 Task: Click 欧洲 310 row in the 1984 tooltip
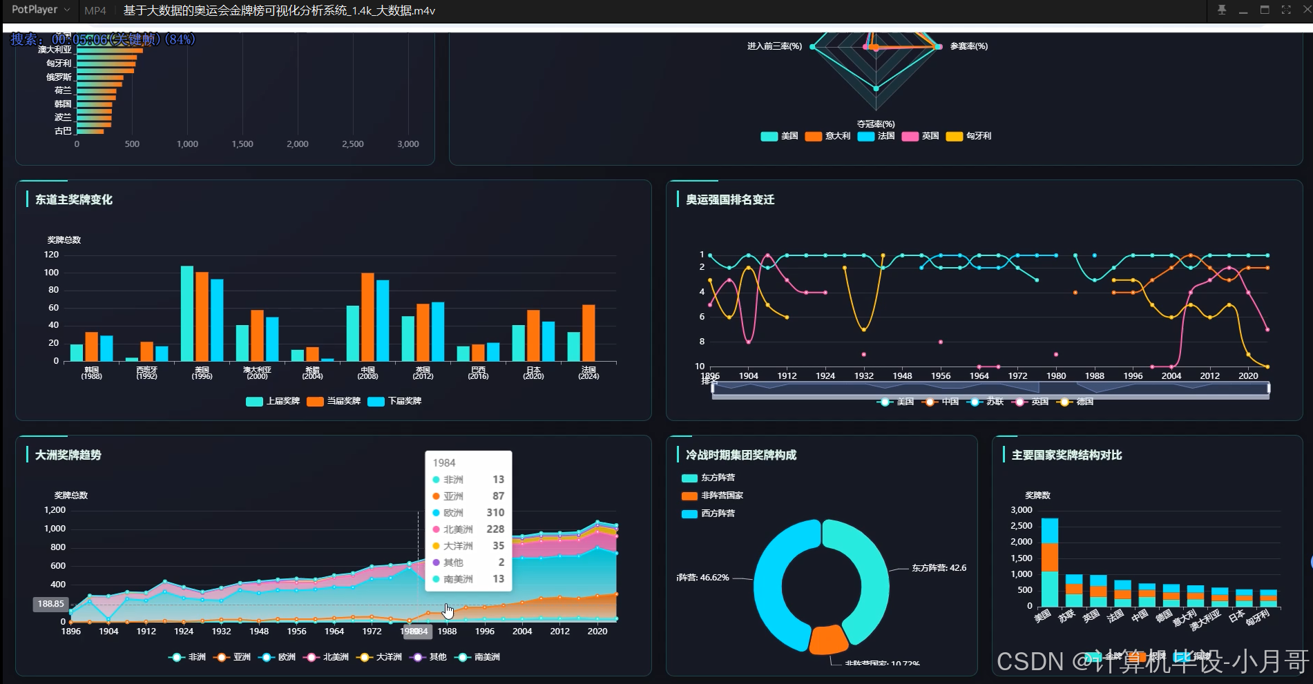coord(468,513)
